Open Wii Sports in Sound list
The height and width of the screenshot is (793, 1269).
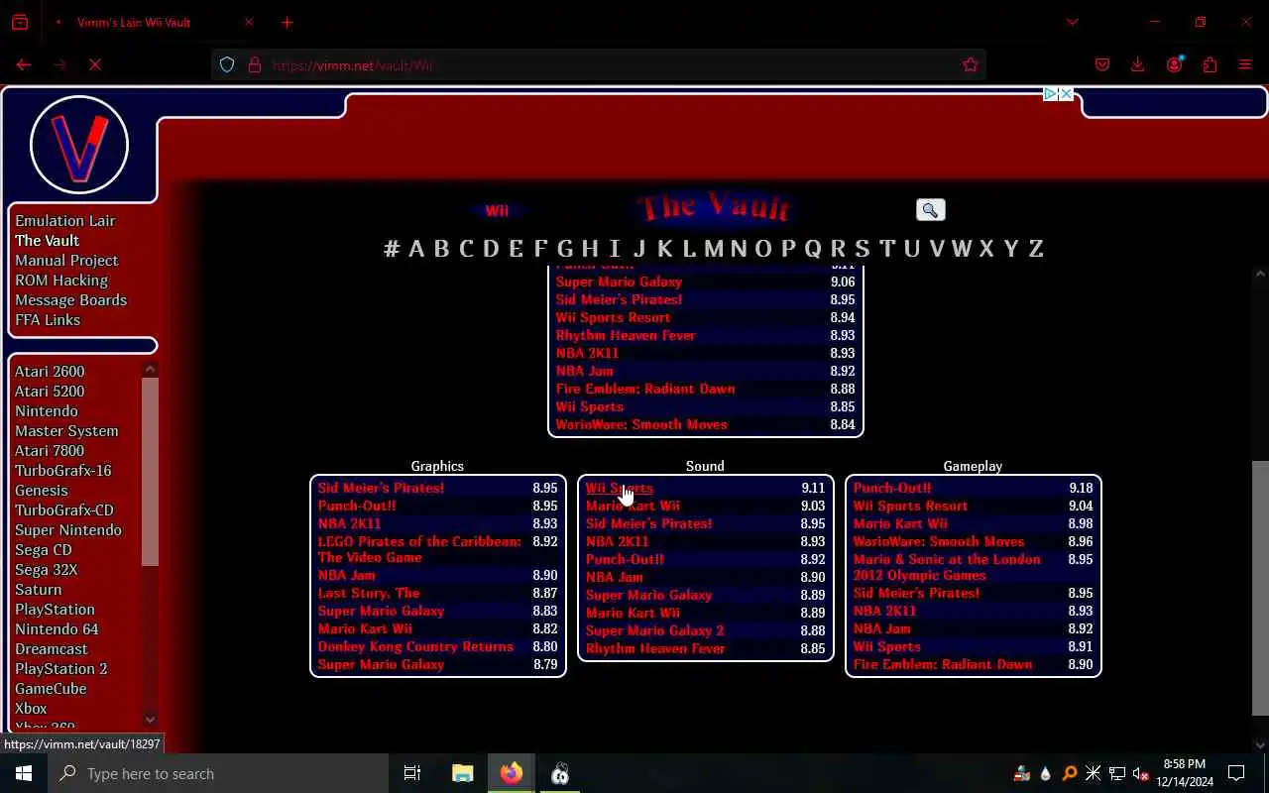point(620,488)
